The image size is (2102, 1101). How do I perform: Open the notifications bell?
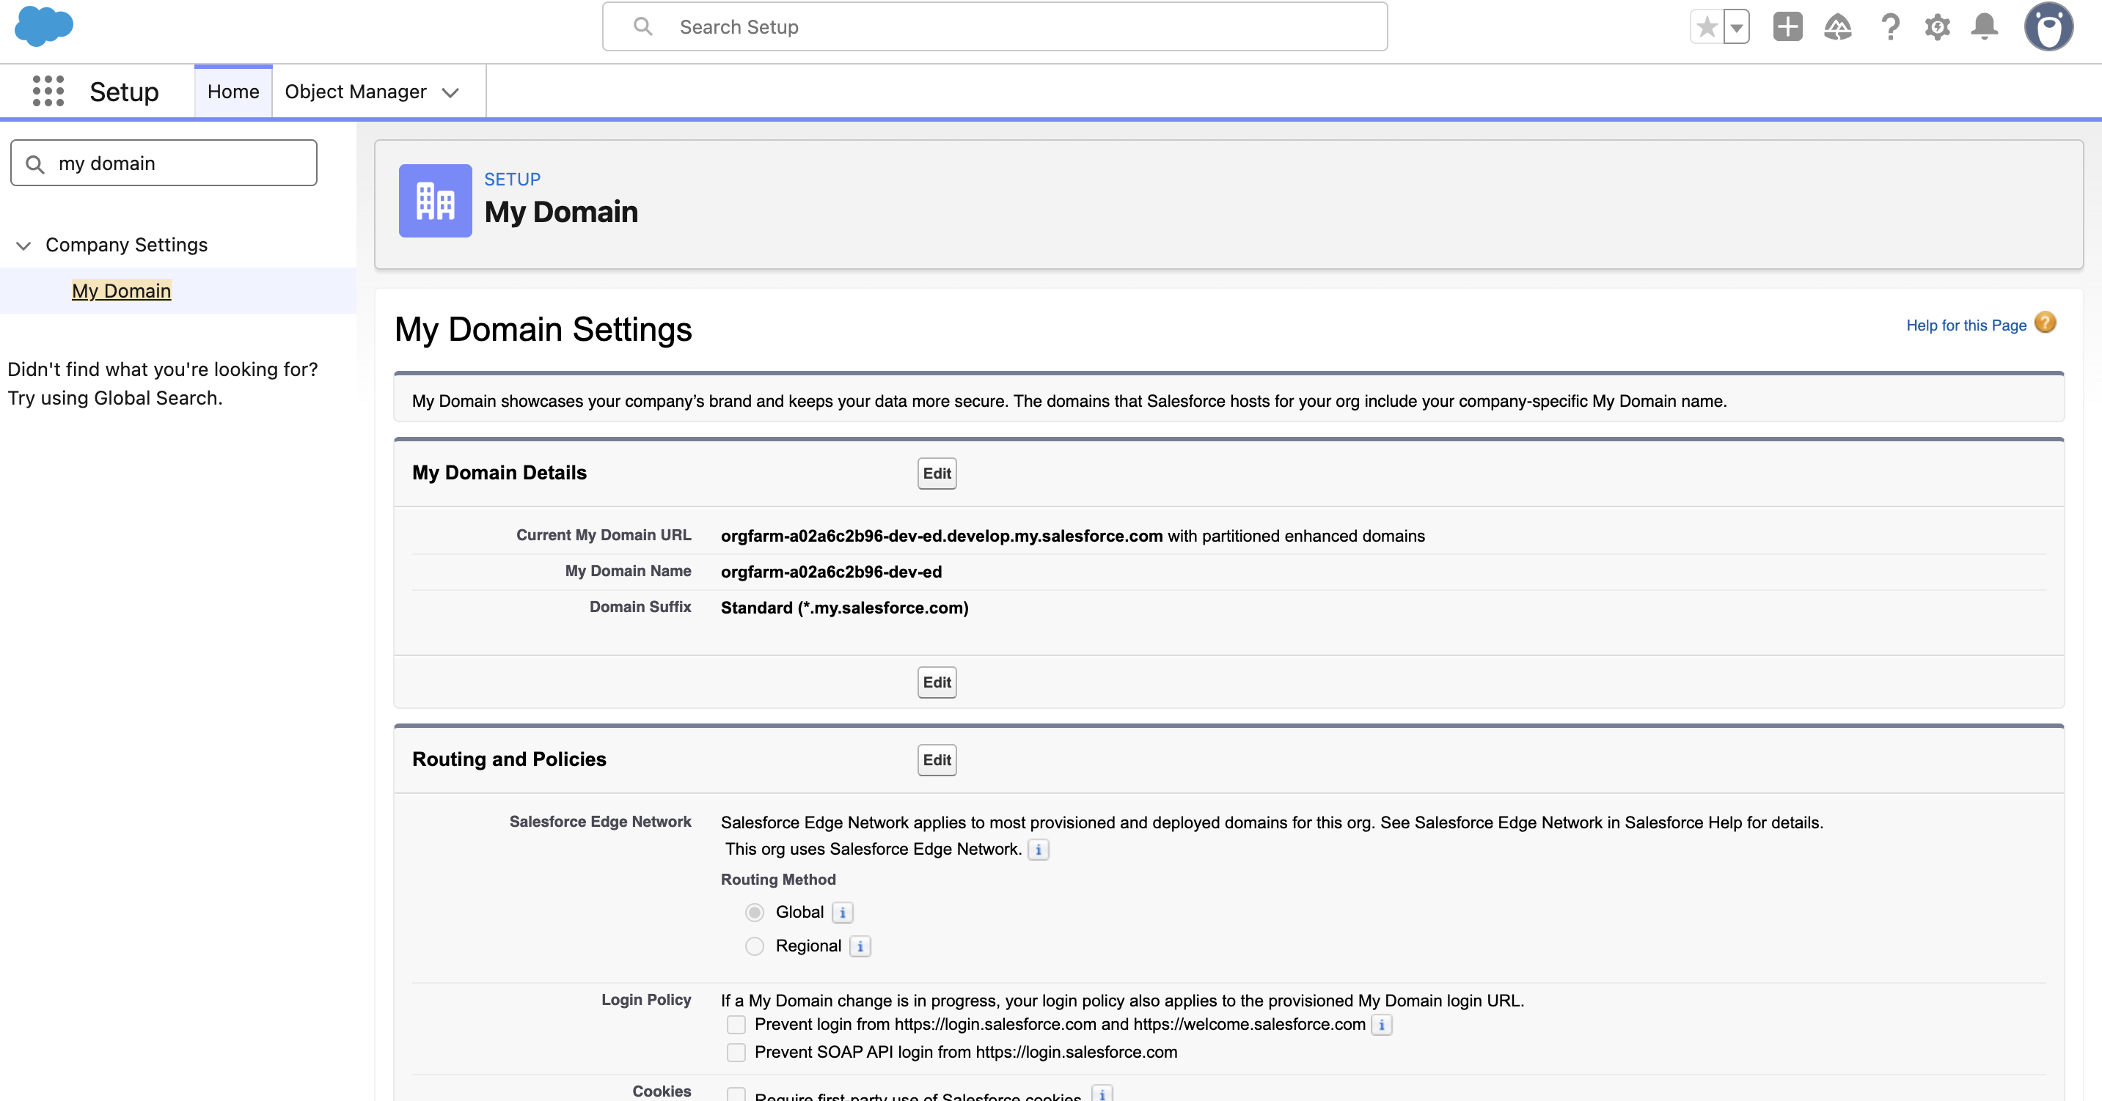tap(1985, 27)
